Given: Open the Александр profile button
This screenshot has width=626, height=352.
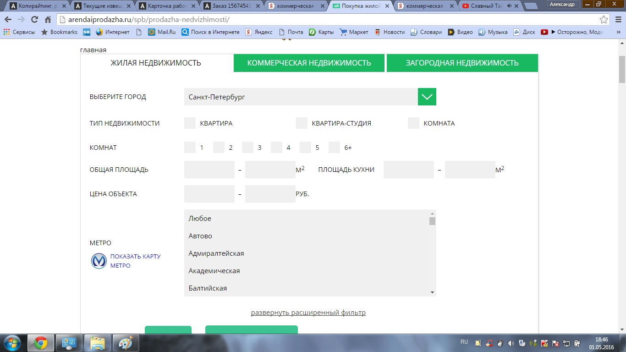Looking at the screenshot, I should point(562,4).
